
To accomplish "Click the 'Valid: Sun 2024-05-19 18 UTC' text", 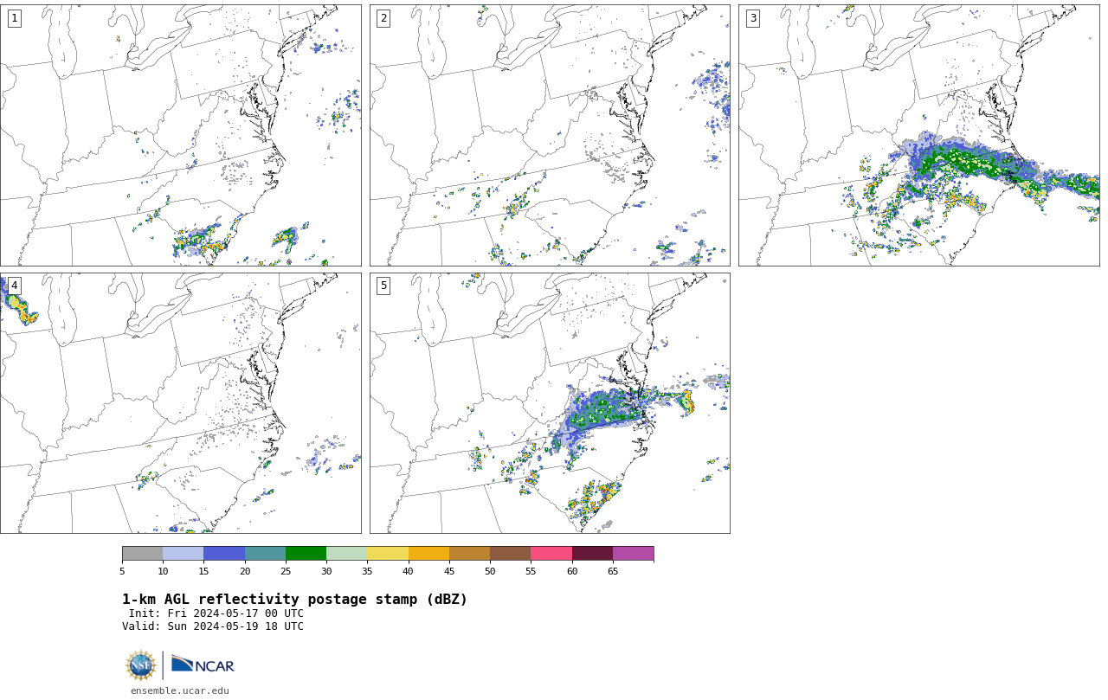I will tap(213, 626).
